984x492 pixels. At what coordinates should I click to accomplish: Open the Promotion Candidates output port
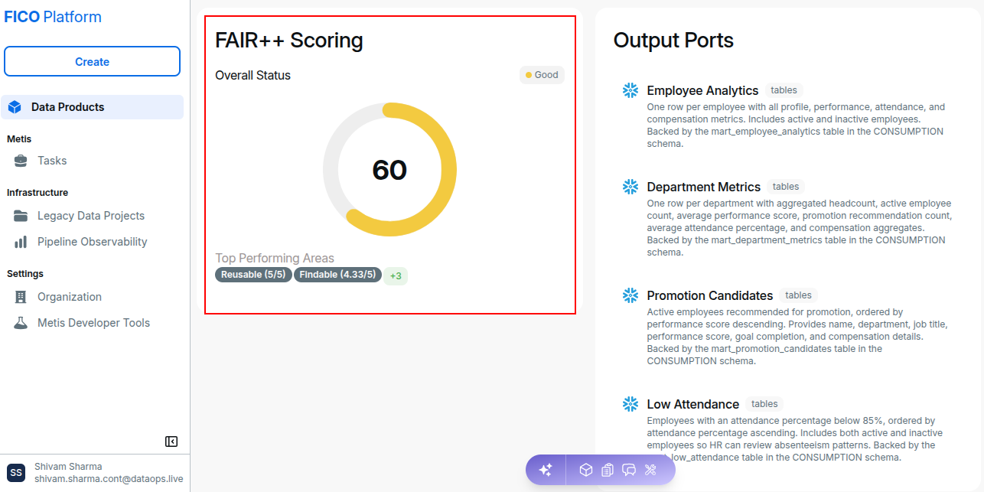pos(710,295)
